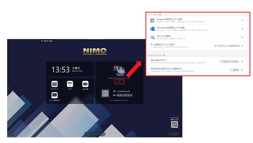Select the Web会議プラグイン row title
Viewport: 253px width, 143px height.
[159, 60]
